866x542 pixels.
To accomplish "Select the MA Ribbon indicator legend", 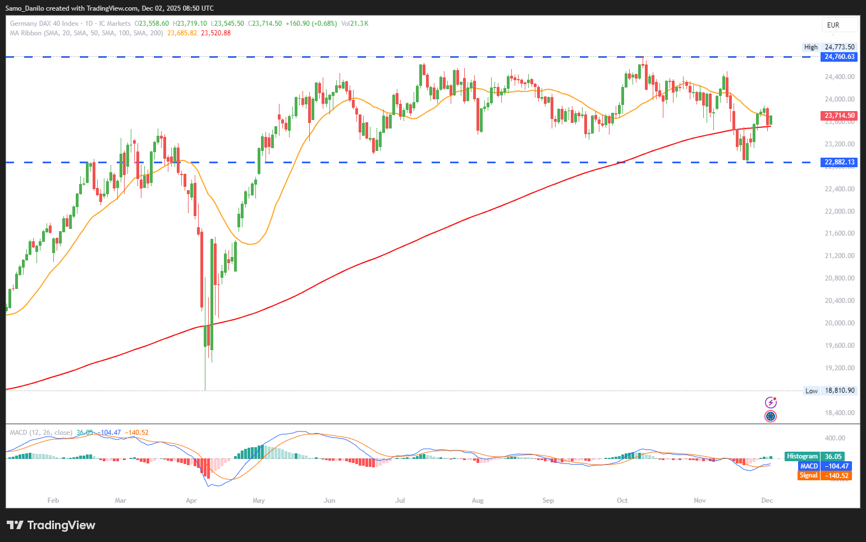I will [86, 33].
